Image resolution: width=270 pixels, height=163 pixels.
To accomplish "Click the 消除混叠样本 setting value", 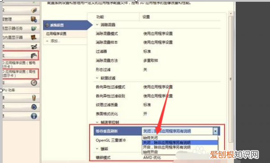I will click(x=158, y=43).
